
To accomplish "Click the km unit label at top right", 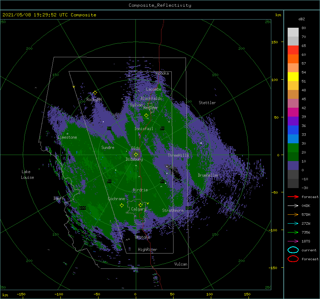I will [278, 15].
